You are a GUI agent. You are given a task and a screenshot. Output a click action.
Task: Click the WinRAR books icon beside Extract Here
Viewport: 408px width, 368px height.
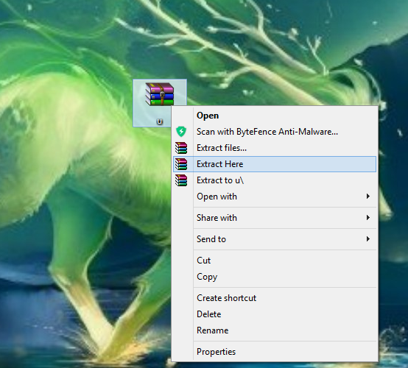pyautogui.click(x=181, y=164)
